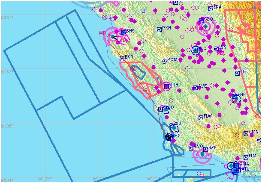This screenshot has width=262, height=183.
Task: Click the PRB navaid icon
Action: coord(166,86)
